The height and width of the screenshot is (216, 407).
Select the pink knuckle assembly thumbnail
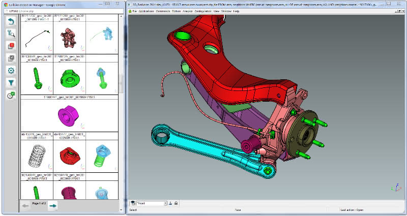[69, 38]
